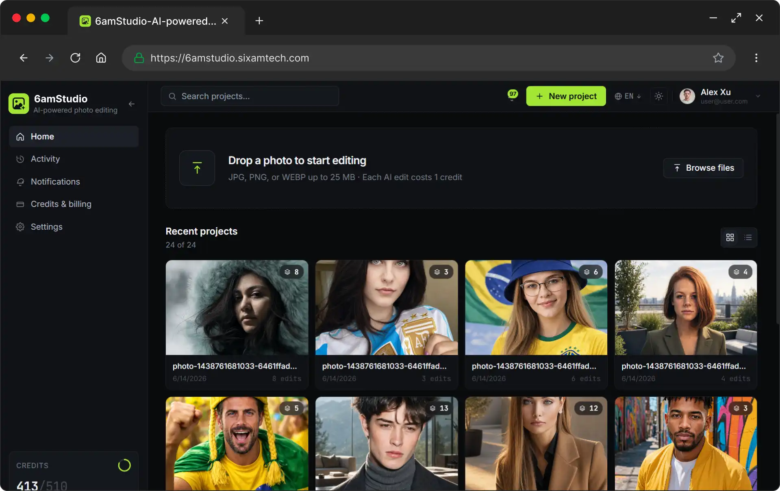
Task: Expand the Alex Xu account menu chevron
Action: tap(758, 96)
